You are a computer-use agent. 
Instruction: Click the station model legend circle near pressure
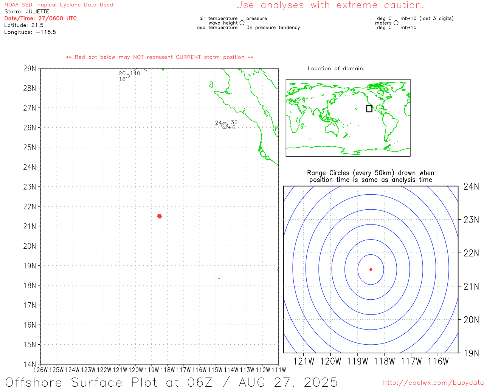(x=242, y=23)
